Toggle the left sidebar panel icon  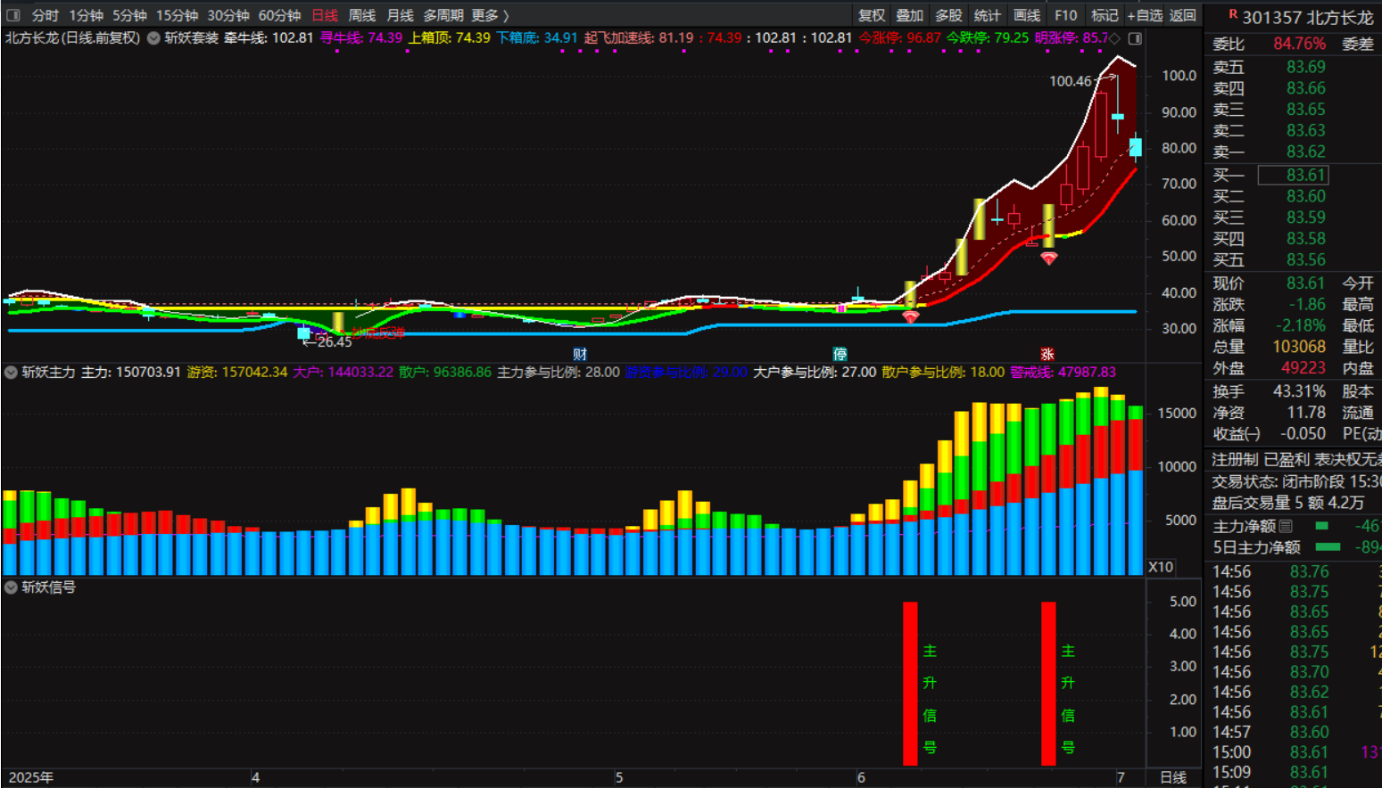[13, 15]
